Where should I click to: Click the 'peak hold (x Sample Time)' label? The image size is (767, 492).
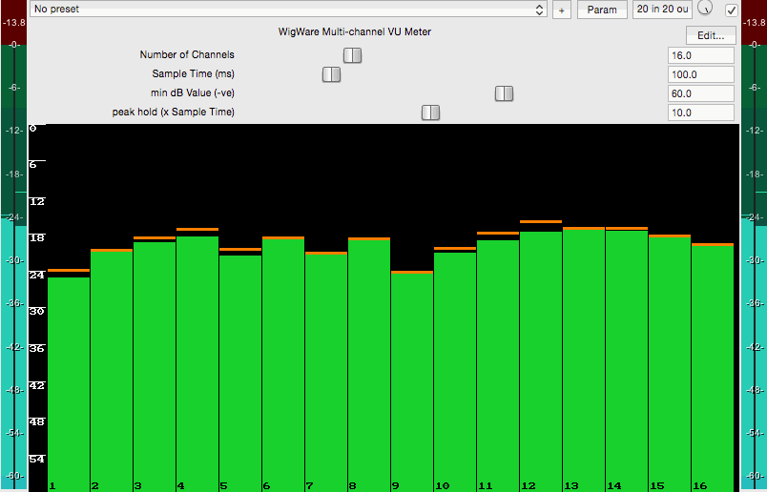pyautogui.click(x=174, y=112)
